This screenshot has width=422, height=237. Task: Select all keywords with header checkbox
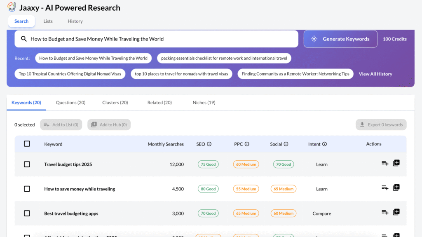27,144
